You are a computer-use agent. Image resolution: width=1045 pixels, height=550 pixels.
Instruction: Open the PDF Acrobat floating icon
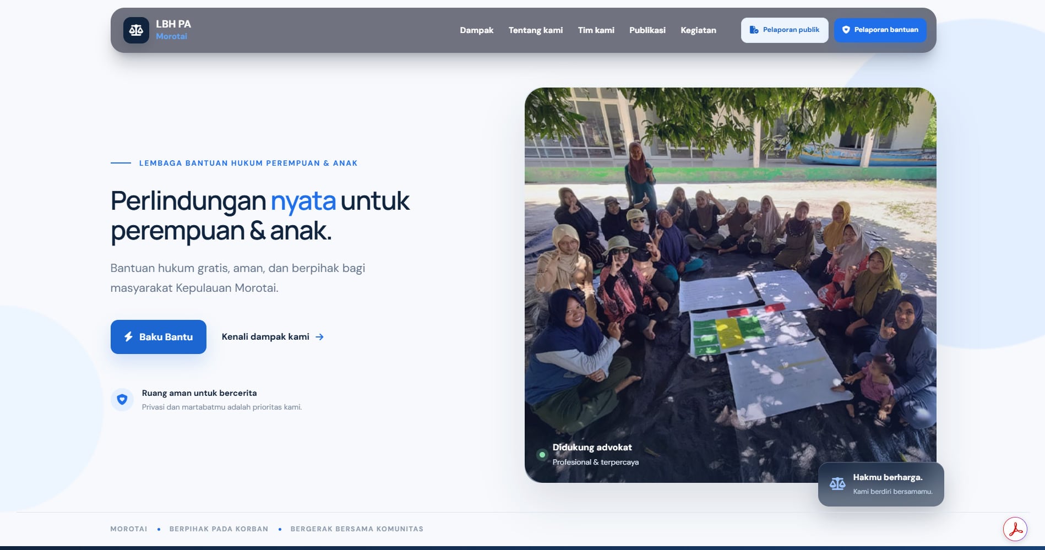[1015, 530]
